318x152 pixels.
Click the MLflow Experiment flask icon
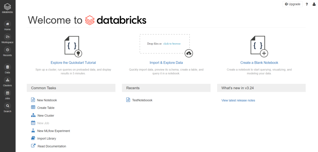[x=33, y=131]
